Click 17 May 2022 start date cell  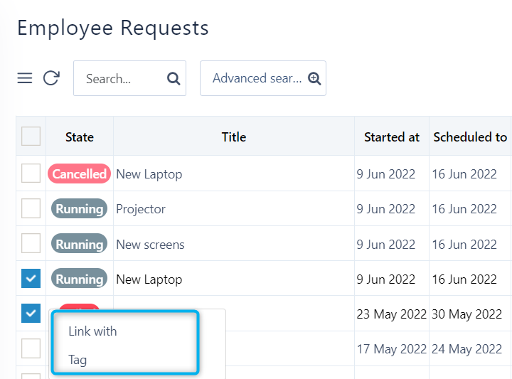pyautogui.click(x=392, y=349)
